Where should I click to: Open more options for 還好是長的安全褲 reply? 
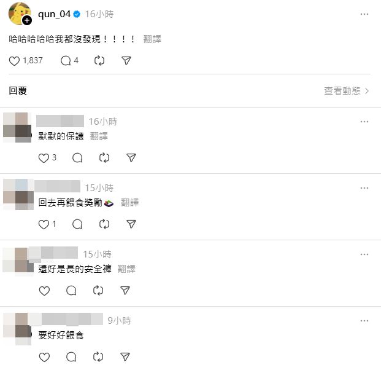(364, 254)
